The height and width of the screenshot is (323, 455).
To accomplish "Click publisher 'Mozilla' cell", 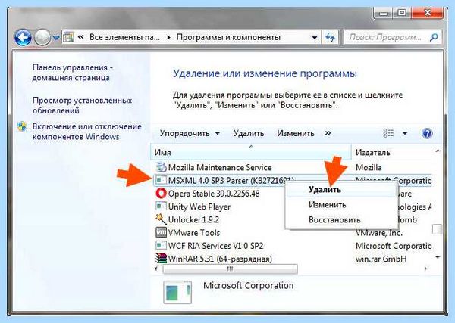I will tap(369, 168).
